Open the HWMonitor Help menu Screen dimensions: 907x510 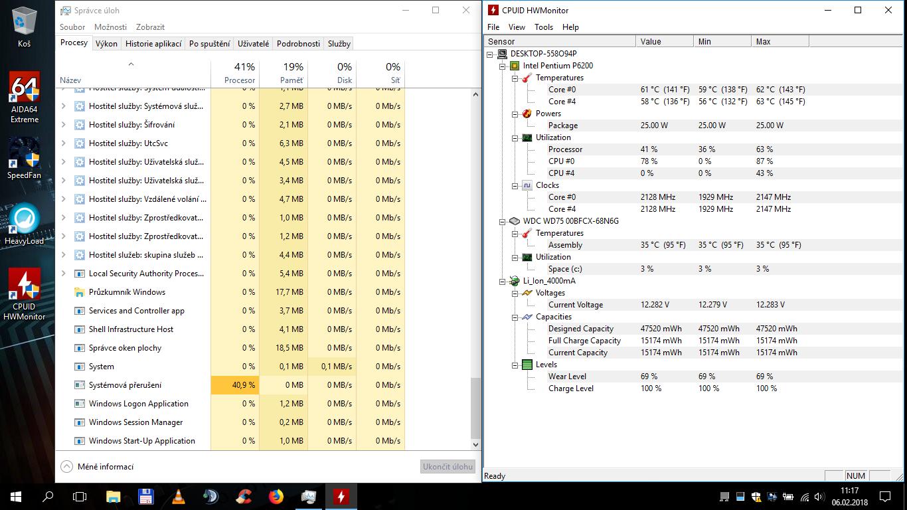570,27
